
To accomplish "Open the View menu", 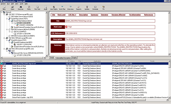I will [17, 4].
